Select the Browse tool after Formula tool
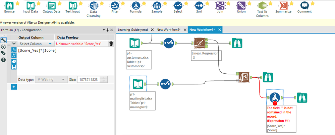 pos(302,98)
